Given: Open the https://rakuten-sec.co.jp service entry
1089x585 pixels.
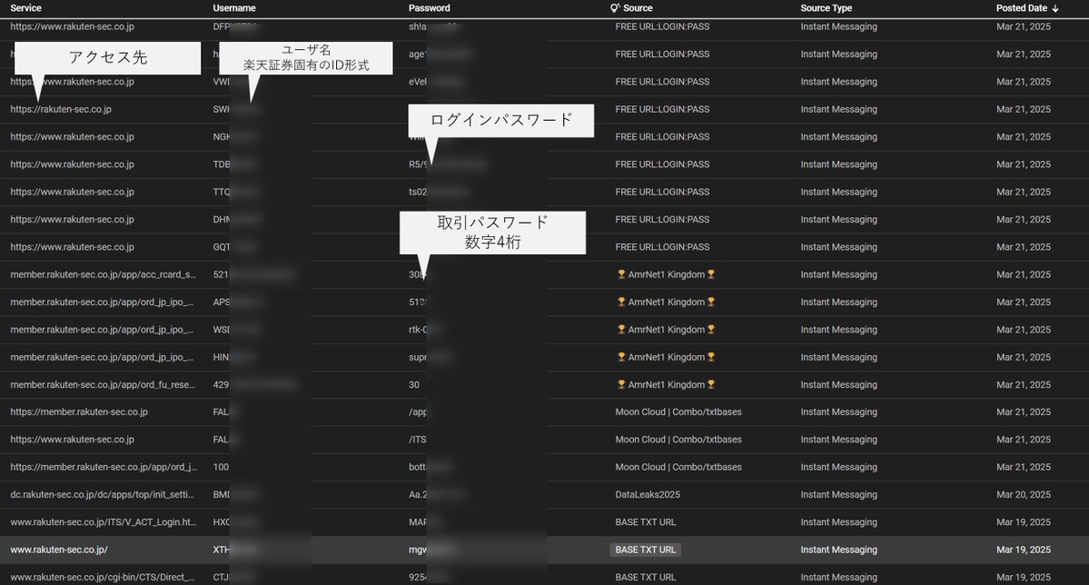Looking at the screenshot, I should pos(61,109).
